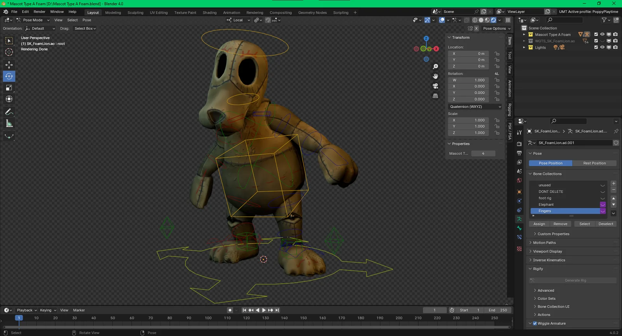Viewport: 622px width, 336px height.
Task: Activate the Breakdowner pose tool
Action: tap(9, 136)
